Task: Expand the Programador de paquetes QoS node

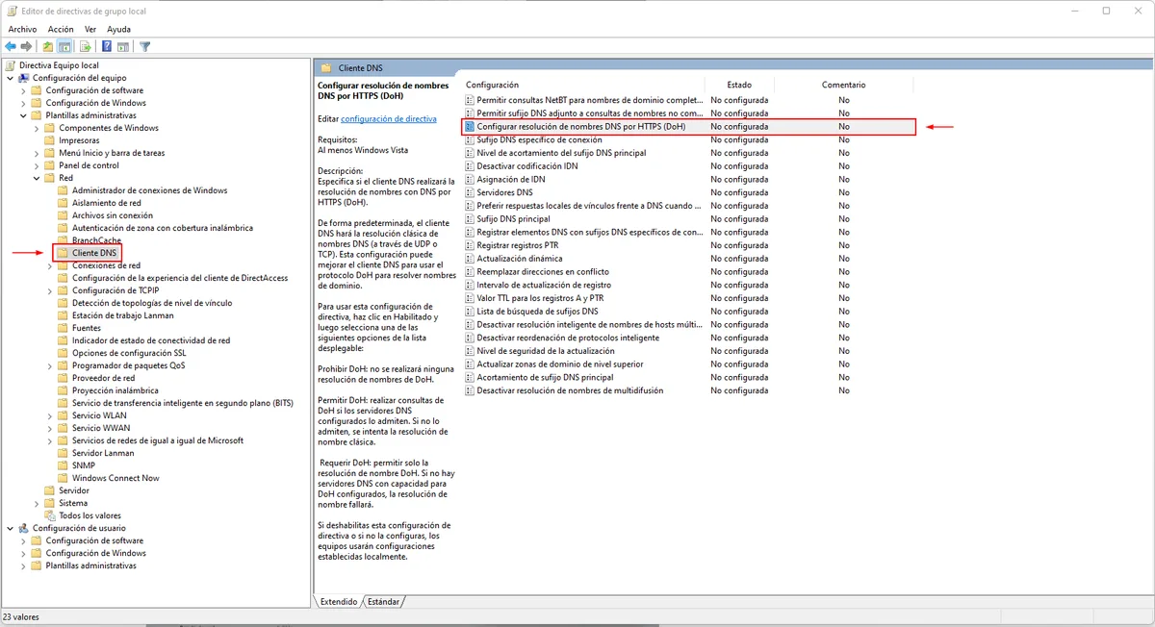Action: point(50,365)
